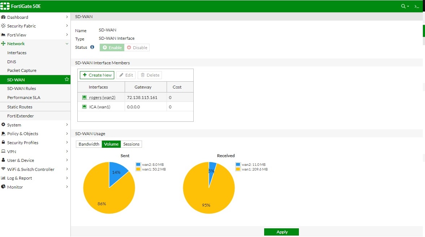Click the Received wan2 blue legend swatch
Screen dimensions: 425x237
[238, 164]
